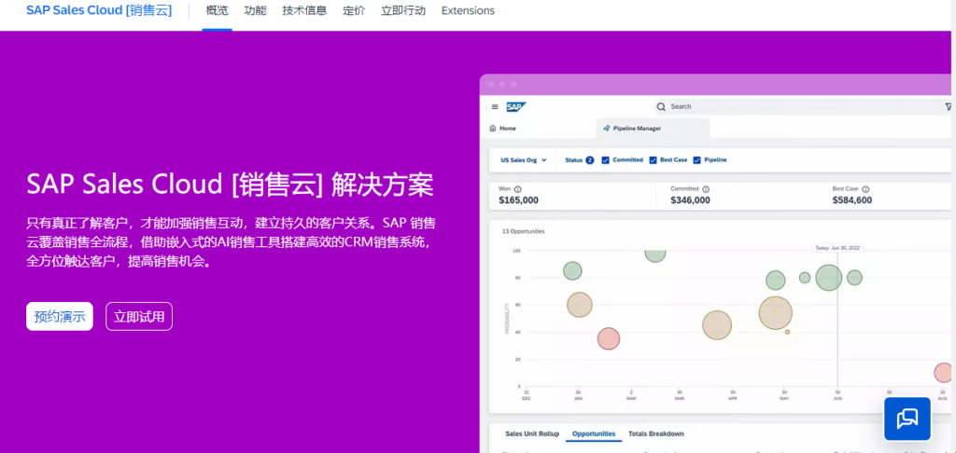The height and width of the screenshot is (453, 956).
Task: Click the Today: Jun 30, 2022 marker label
Action: [x=837, y=248]
